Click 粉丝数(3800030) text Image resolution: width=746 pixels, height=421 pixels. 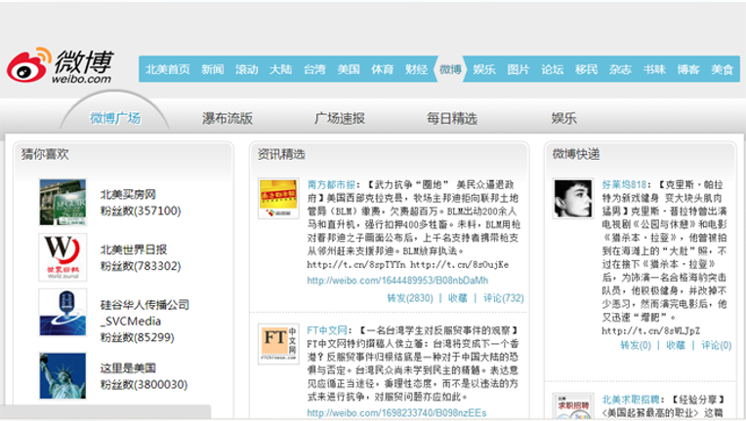tap(144, 384)
